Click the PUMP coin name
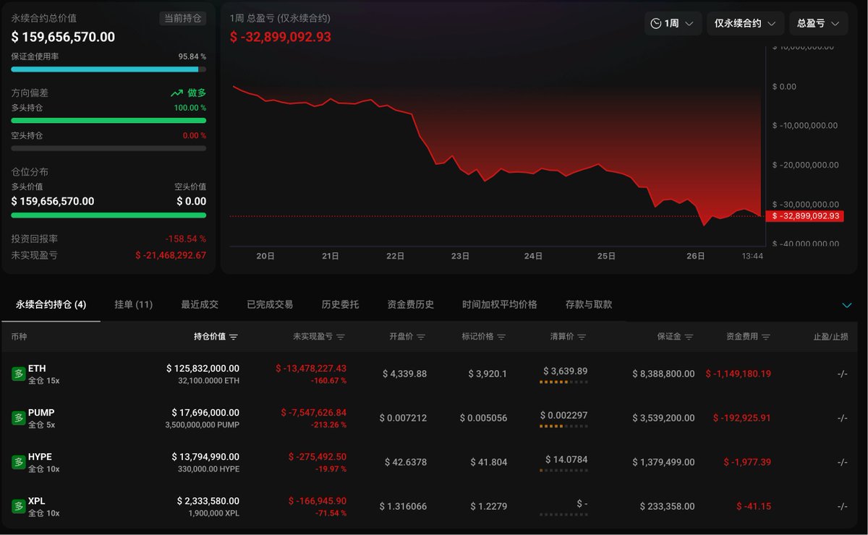Image resolution: width=868 pixels, height=535 pixels. click(41, 413)
